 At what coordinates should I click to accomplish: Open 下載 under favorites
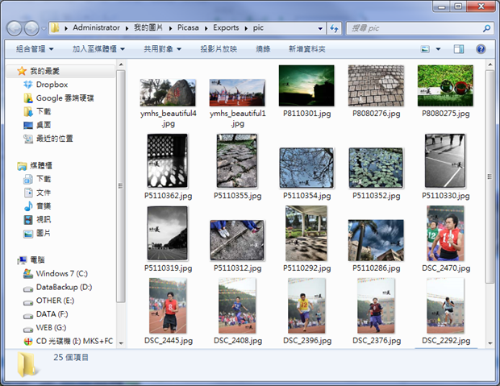coord(37,111)
